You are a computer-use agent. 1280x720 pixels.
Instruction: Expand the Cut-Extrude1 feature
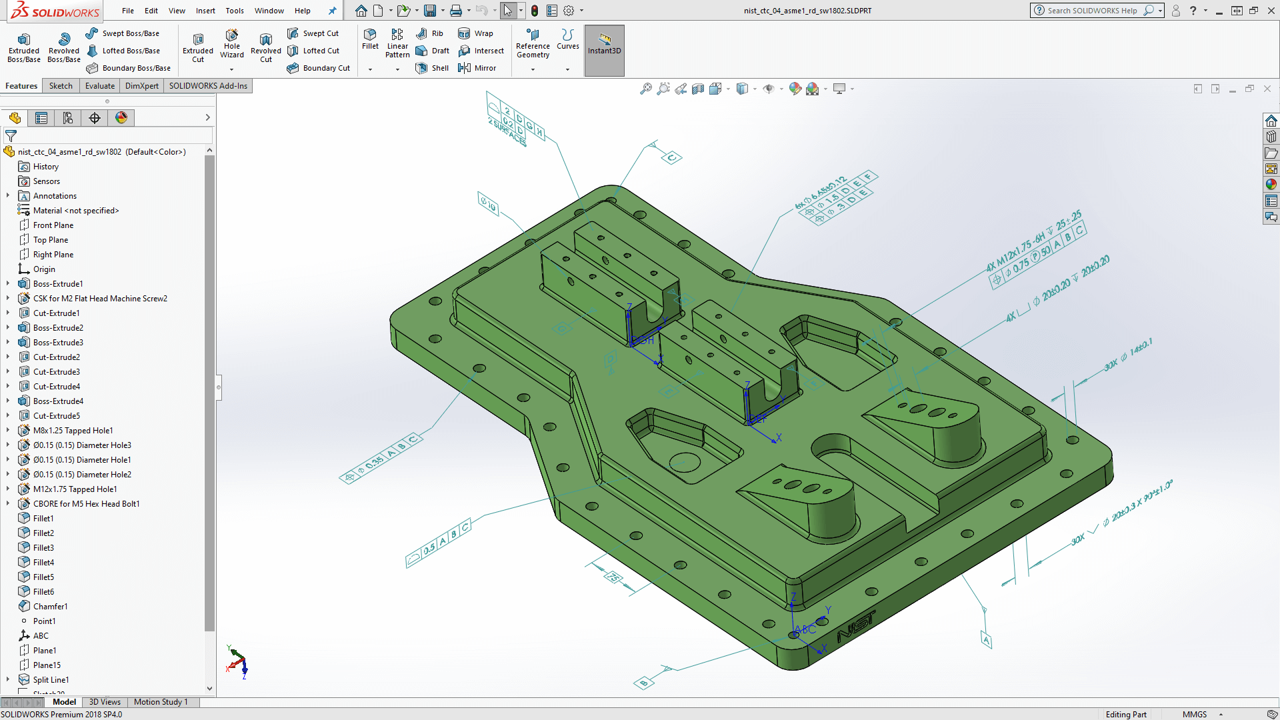point(8,313)
